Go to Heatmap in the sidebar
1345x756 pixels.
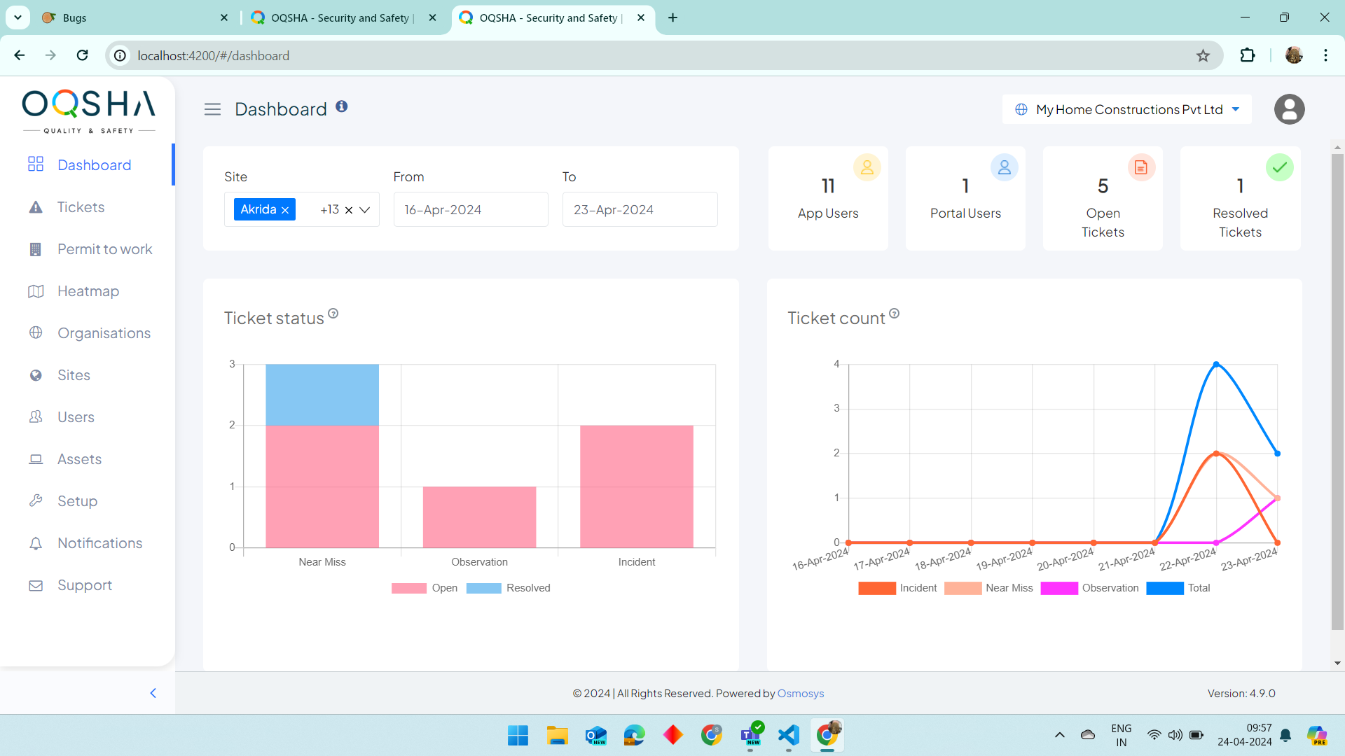(x=88, y=291)
